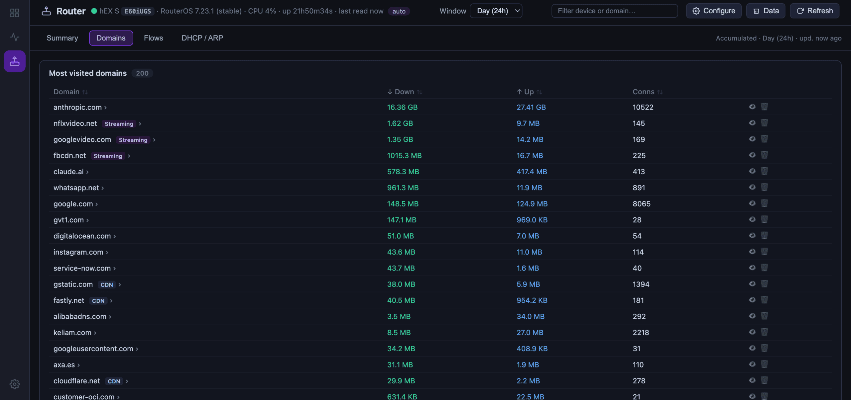Image resolution: width=851 pixels, height=400 pixels.
Task: Expand the digitalocean.com row chevron
Action: 114,236
